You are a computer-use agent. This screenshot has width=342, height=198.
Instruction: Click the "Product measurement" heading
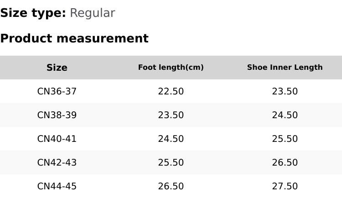point(74,38)
